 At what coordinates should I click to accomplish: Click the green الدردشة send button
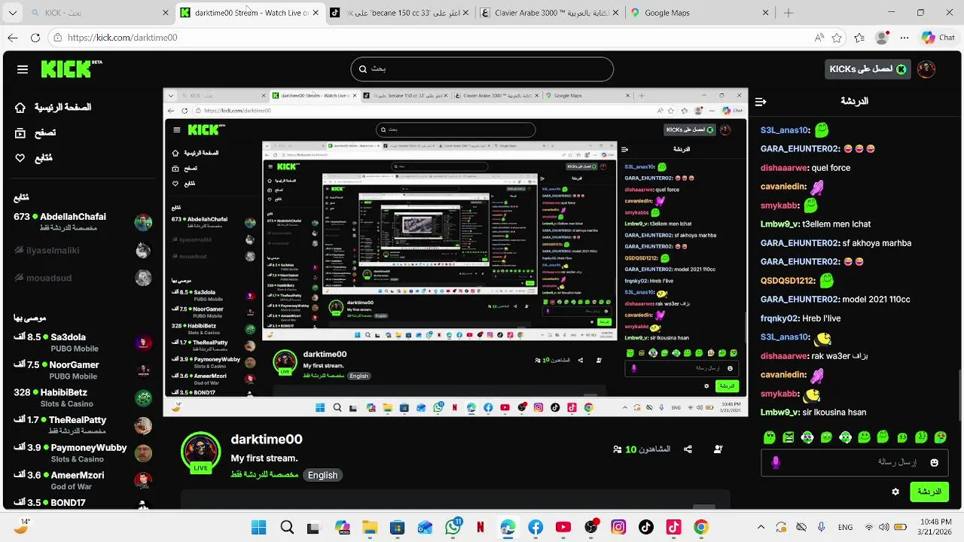coord(929,492)
